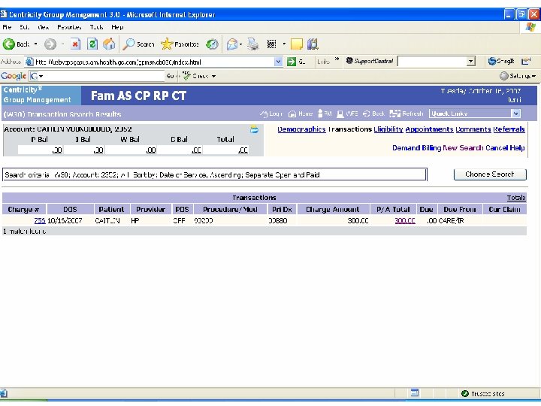Open Google toolbar Settings
541x406 pixels.
point(518,76)
